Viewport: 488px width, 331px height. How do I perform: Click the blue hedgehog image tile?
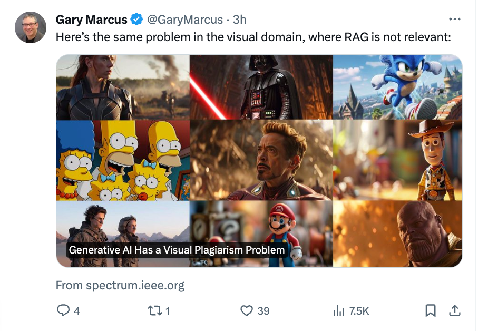point(397,87)
